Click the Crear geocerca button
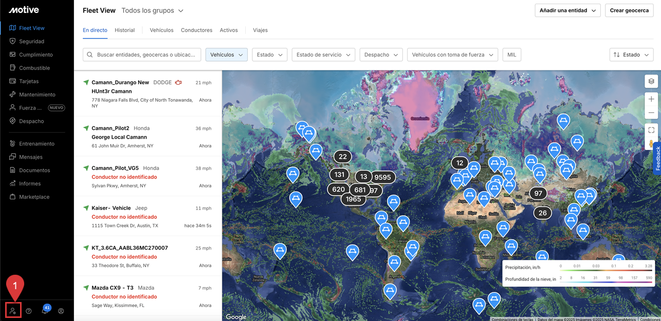The image size is (661, 321). point(629,10)
